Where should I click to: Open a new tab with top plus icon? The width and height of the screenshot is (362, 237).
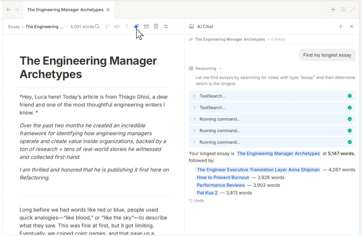[333, 10]
